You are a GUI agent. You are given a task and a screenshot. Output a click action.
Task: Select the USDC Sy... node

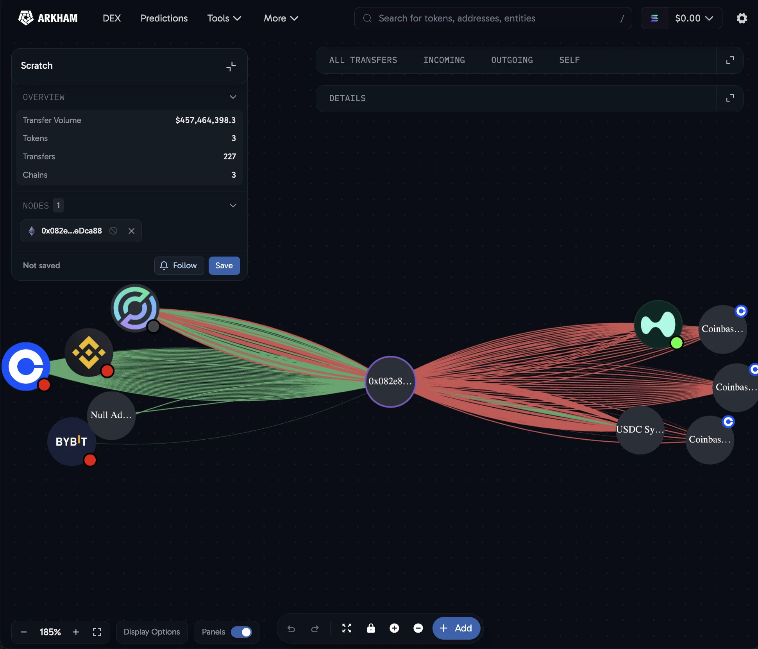pyautogui.click(x=640, y=430)
